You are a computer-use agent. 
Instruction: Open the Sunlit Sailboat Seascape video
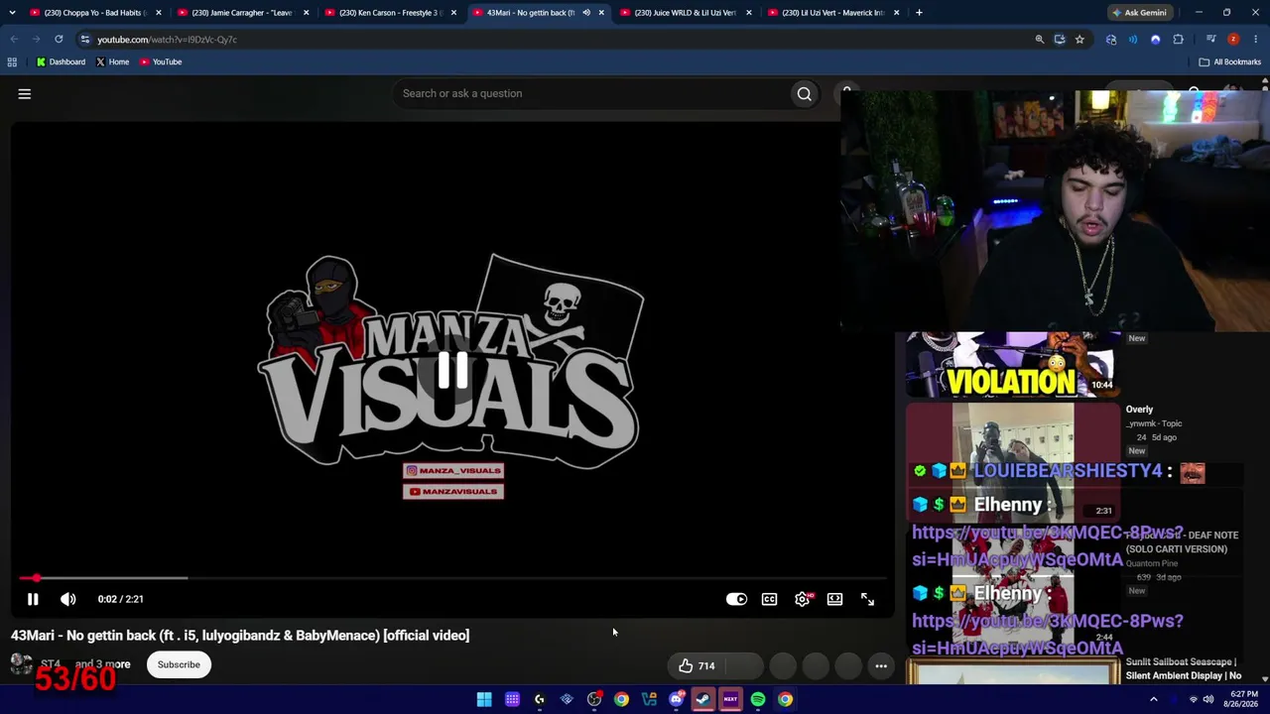(x=1184, y=668)
